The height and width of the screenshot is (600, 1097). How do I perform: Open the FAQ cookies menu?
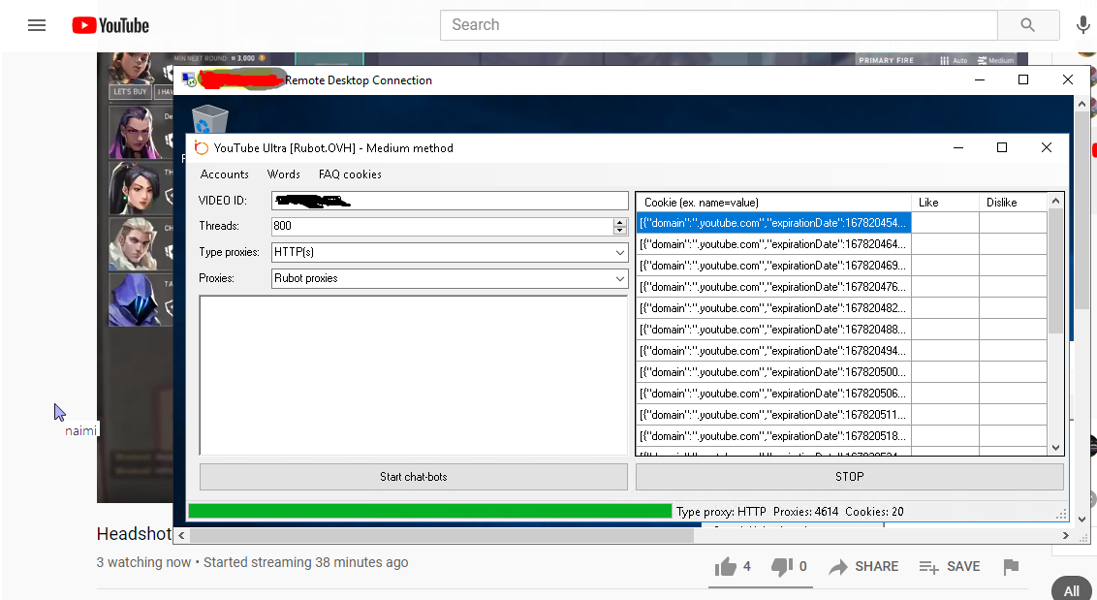point(350,174)
